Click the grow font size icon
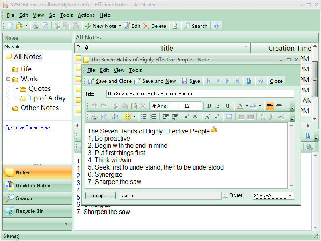The width and height of the screenshot is (321, 241). 207,117
